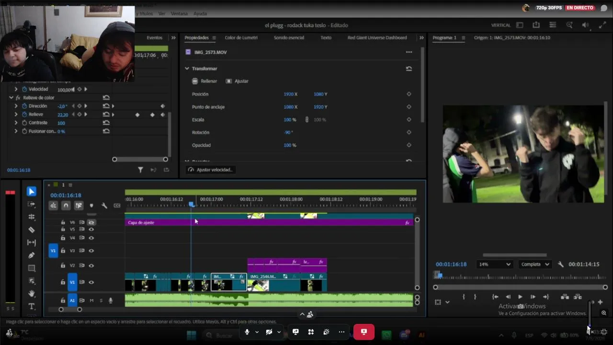The height and width of the screenshot is (345, 613).
Task: Show more tabs next to Eventos
Action: point(173,38)
